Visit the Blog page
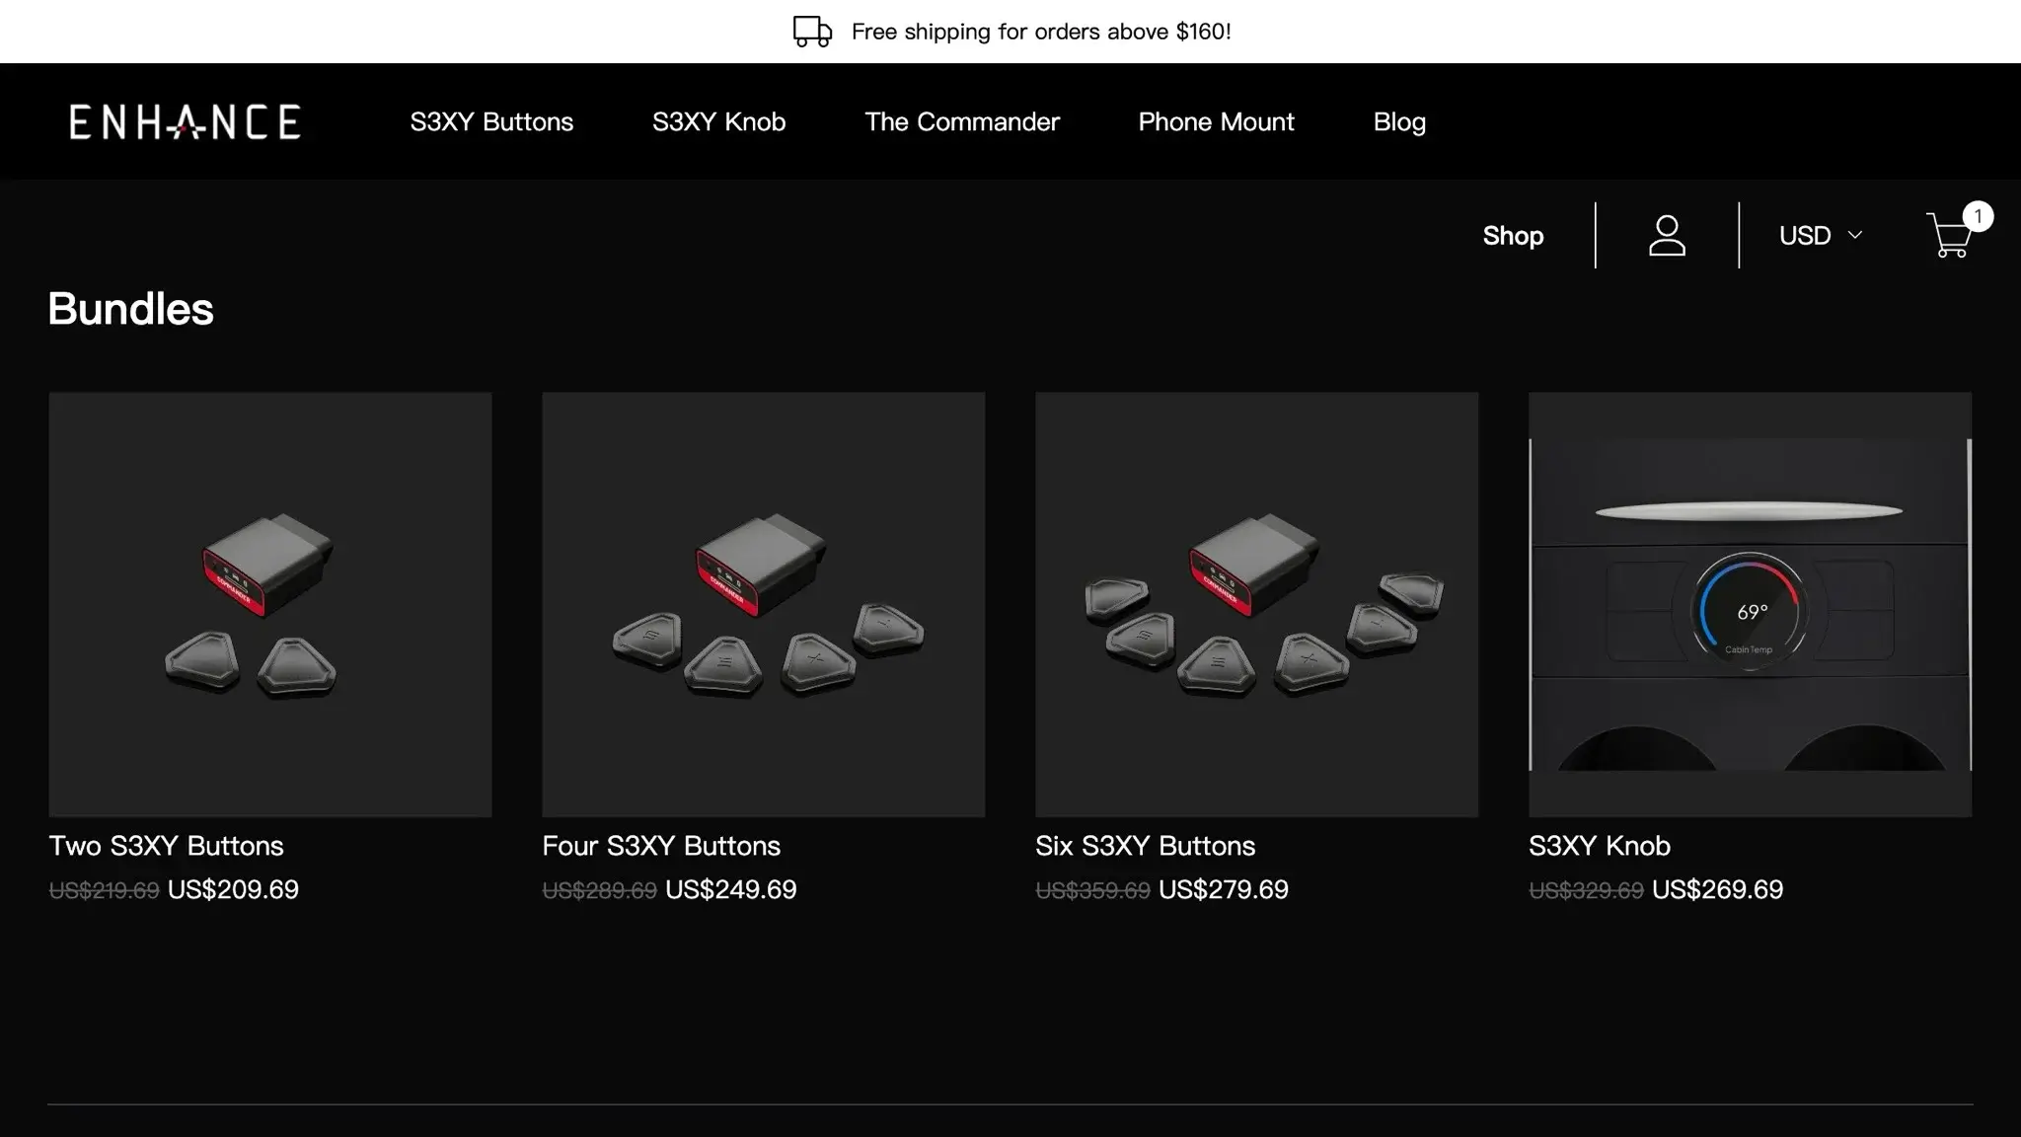Image resolution: width=2021 pixels, height=1137 pixels. (x=1399, y=122)
